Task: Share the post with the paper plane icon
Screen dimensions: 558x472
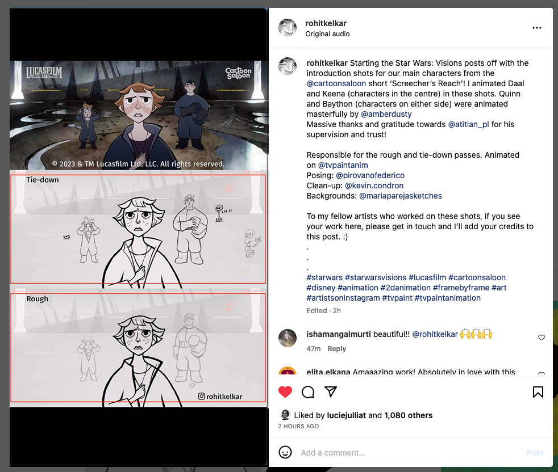Action: [x=331, y=391]
